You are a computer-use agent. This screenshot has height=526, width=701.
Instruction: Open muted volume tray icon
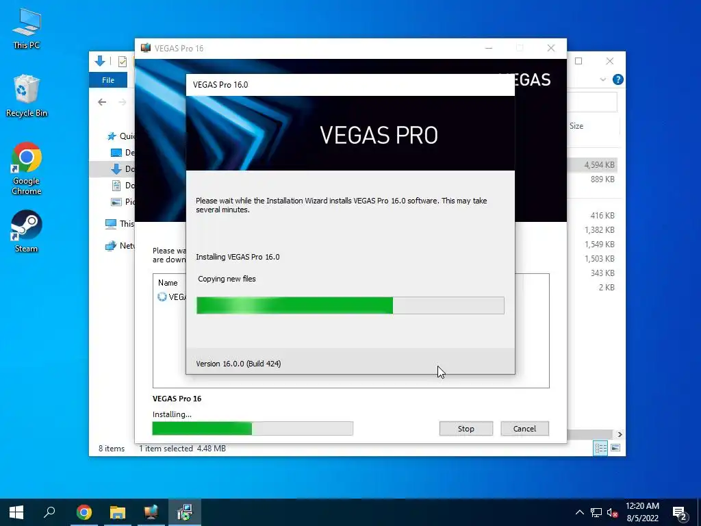pos(613,512)
